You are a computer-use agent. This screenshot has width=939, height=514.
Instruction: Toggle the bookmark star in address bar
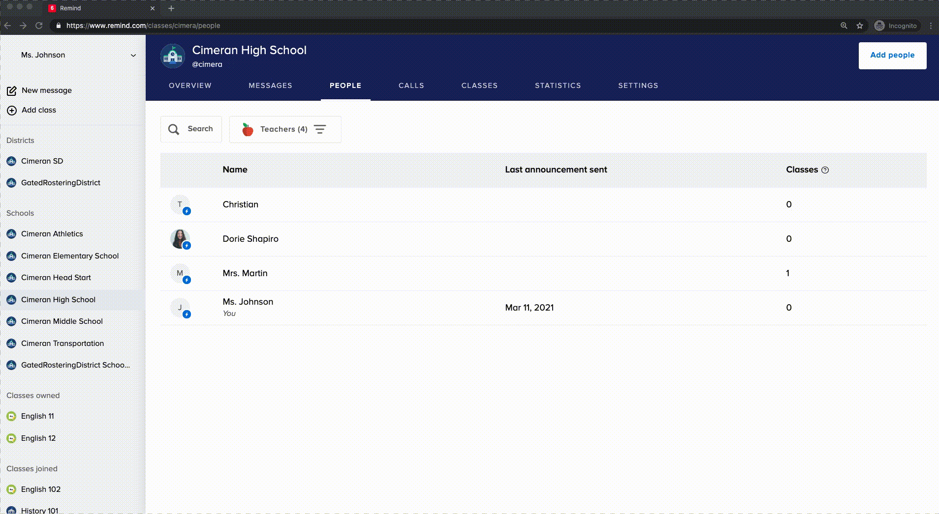click(859, 26)
